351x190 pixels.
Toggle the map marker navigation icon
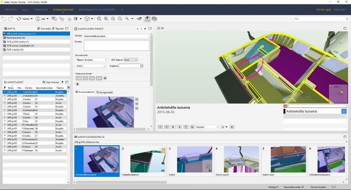[x=147, y=19]
